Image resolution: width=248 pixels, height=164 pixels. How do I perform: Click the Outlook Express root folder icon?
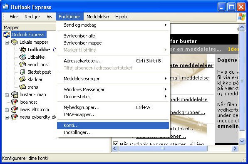tap(7, 35)
